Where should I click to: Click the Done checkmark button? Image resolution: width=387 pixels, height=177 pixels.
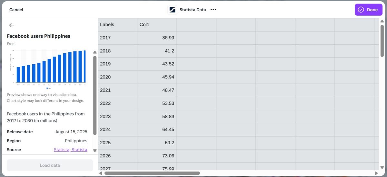pos(368,10)
